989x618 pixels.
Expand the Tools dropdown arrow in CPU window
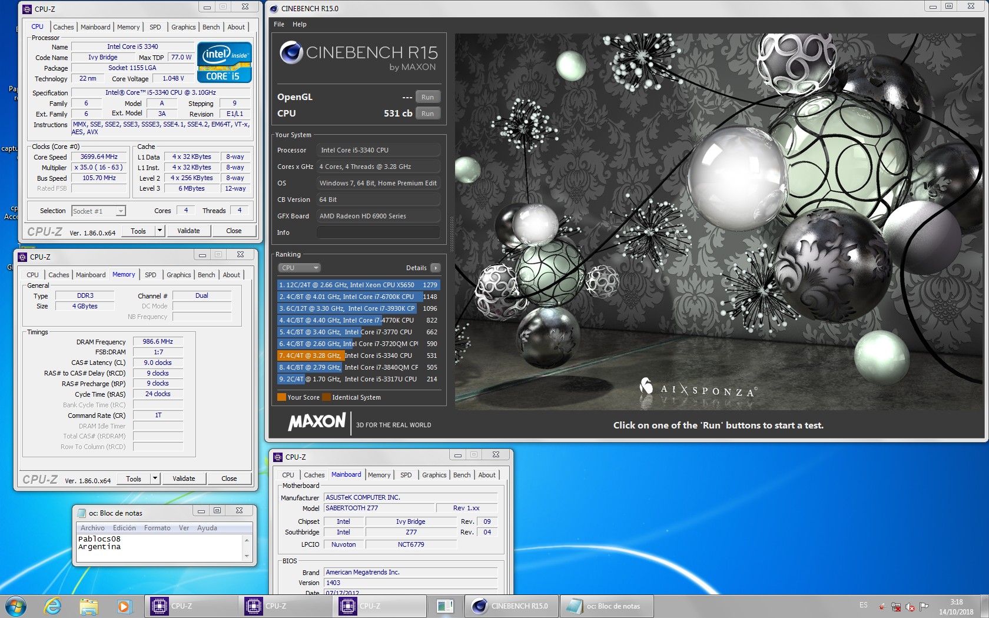click(x=160, y=231)
